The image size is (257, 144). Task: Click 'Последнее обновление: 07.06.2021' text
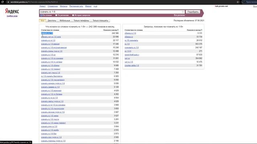coord(189,20)
